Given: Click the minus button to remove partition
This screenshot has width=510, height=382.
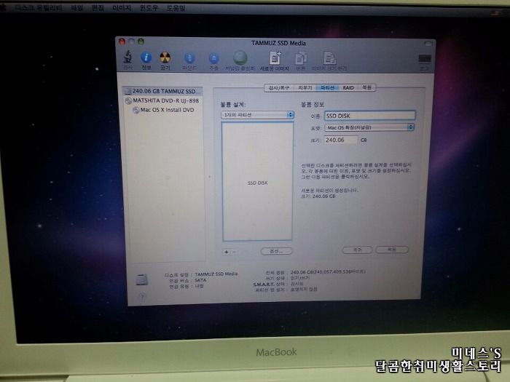Looking at the screenshot, I should pyautogui.click(x=234, y=252).
